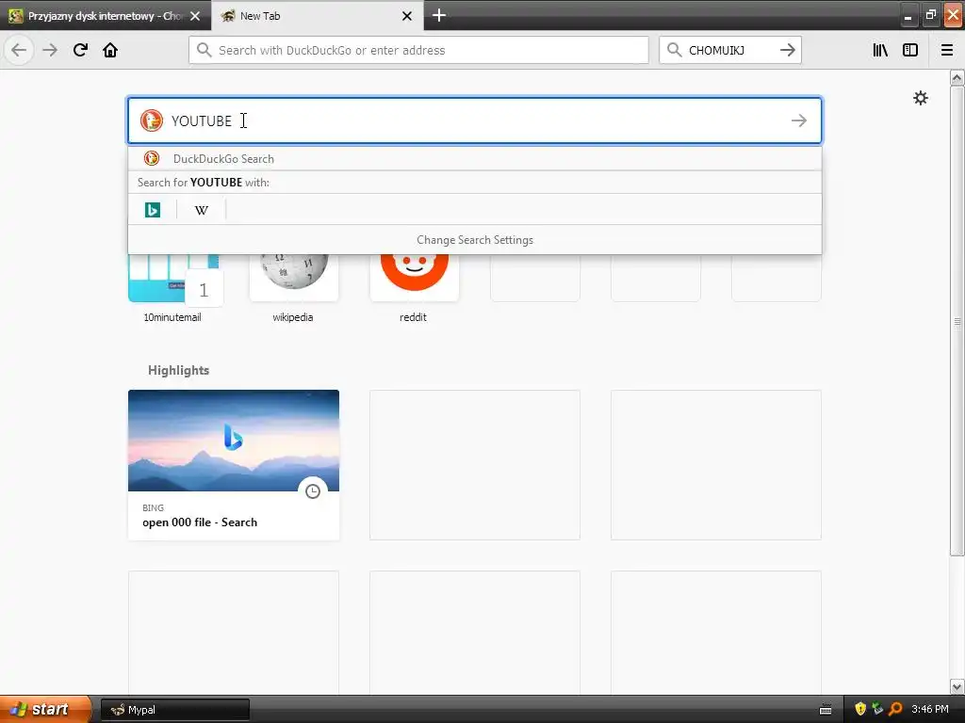This screenshot has width=965, height=723.
Task: Open the hamburger application menu
Action: (947, 50)
